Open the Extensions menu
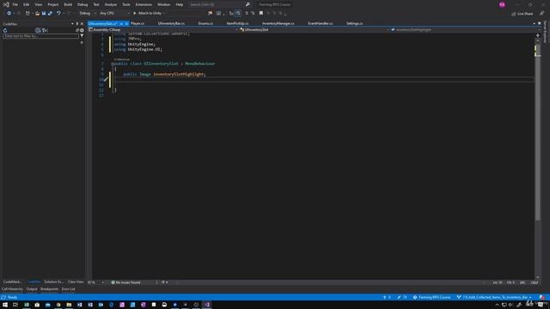550x309 pixels. [x=144, y=4]
